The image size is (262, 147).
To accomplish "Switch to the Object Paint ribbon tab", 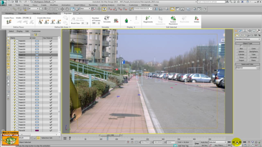I will [52, 13].
